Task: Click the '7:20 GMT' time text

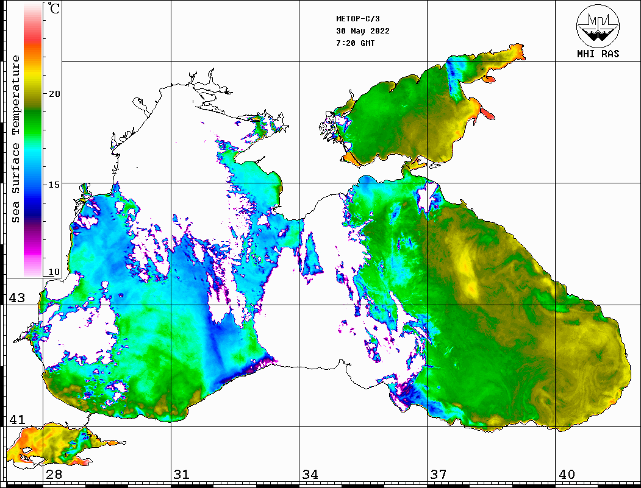Action: click(356, 43)
